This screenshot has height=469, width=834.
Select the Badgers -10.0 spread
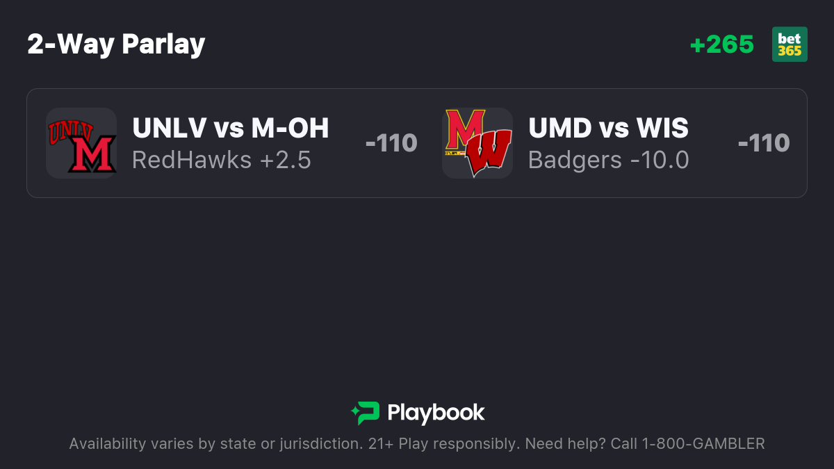(x=609, y=161)
